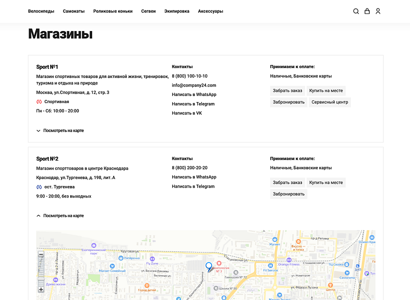Collapse map for Sport №2 store
Viewport: 410px width, 300px height.
(60, 216)
